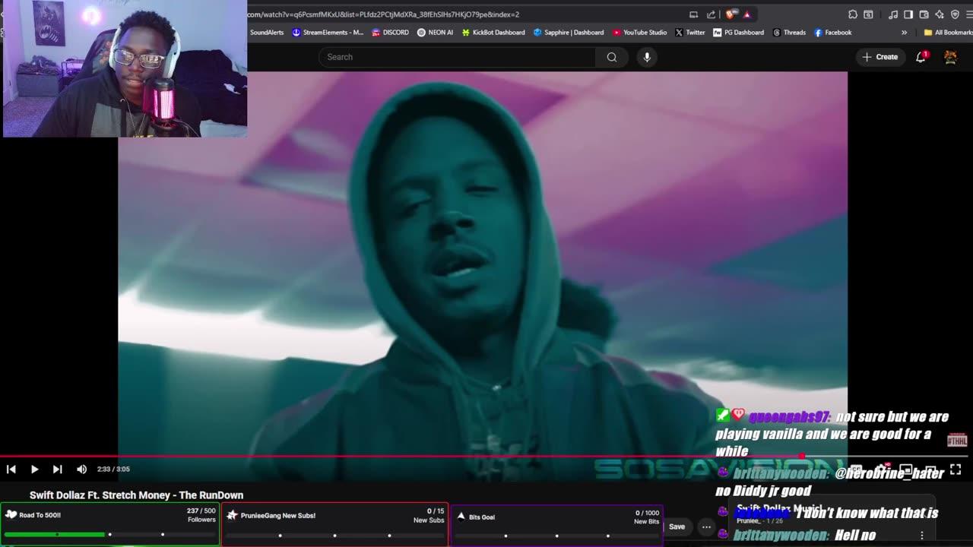This screenshot has height=547, width=973.
Task: Open the Create menu on YouTube
Action: point(880,57)
